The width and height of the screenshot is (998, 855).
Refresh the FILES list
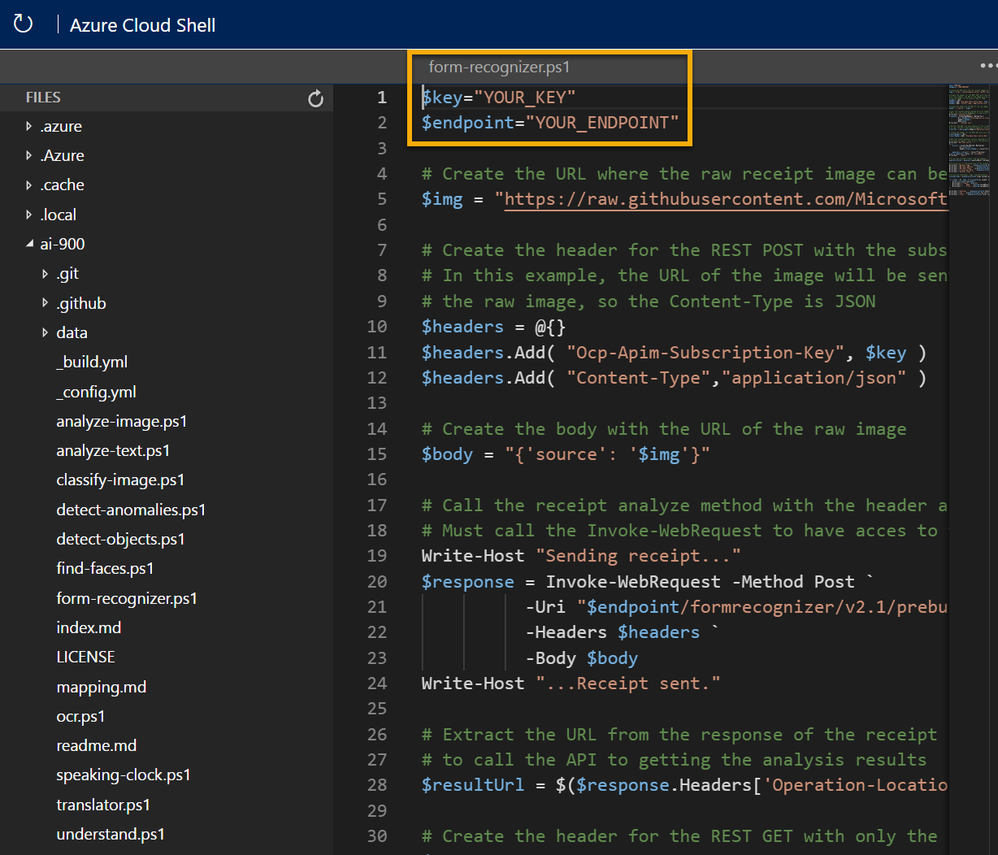point(316,98)
